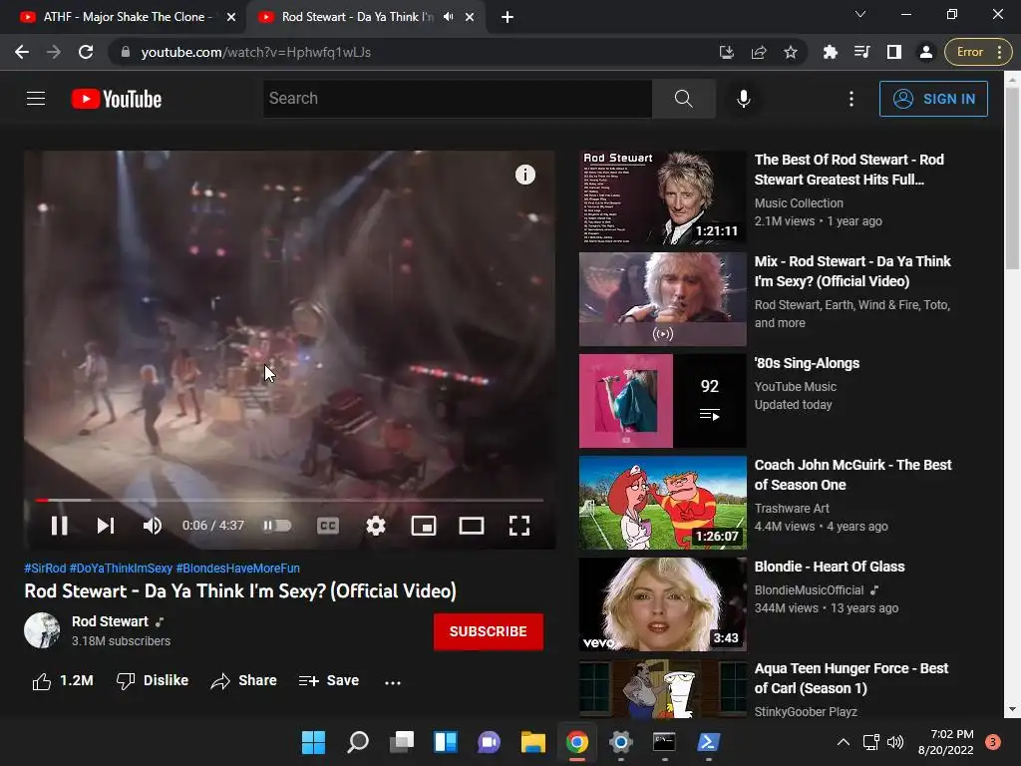Open Chrome tab search chevron

860,14
